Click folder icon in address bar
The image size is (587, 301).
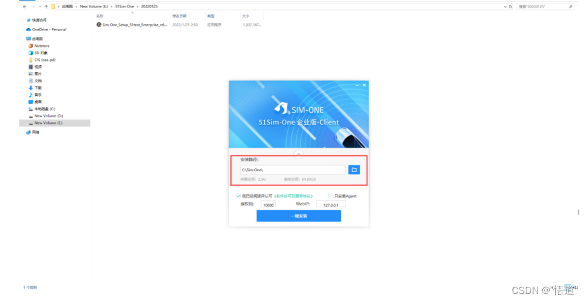pyautogui.click(x=53, y=6)
